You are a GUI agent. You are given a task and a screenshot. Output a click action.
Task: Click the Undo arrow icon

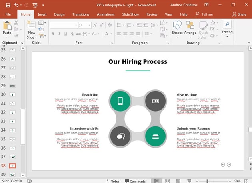click(x=16, y=5)
